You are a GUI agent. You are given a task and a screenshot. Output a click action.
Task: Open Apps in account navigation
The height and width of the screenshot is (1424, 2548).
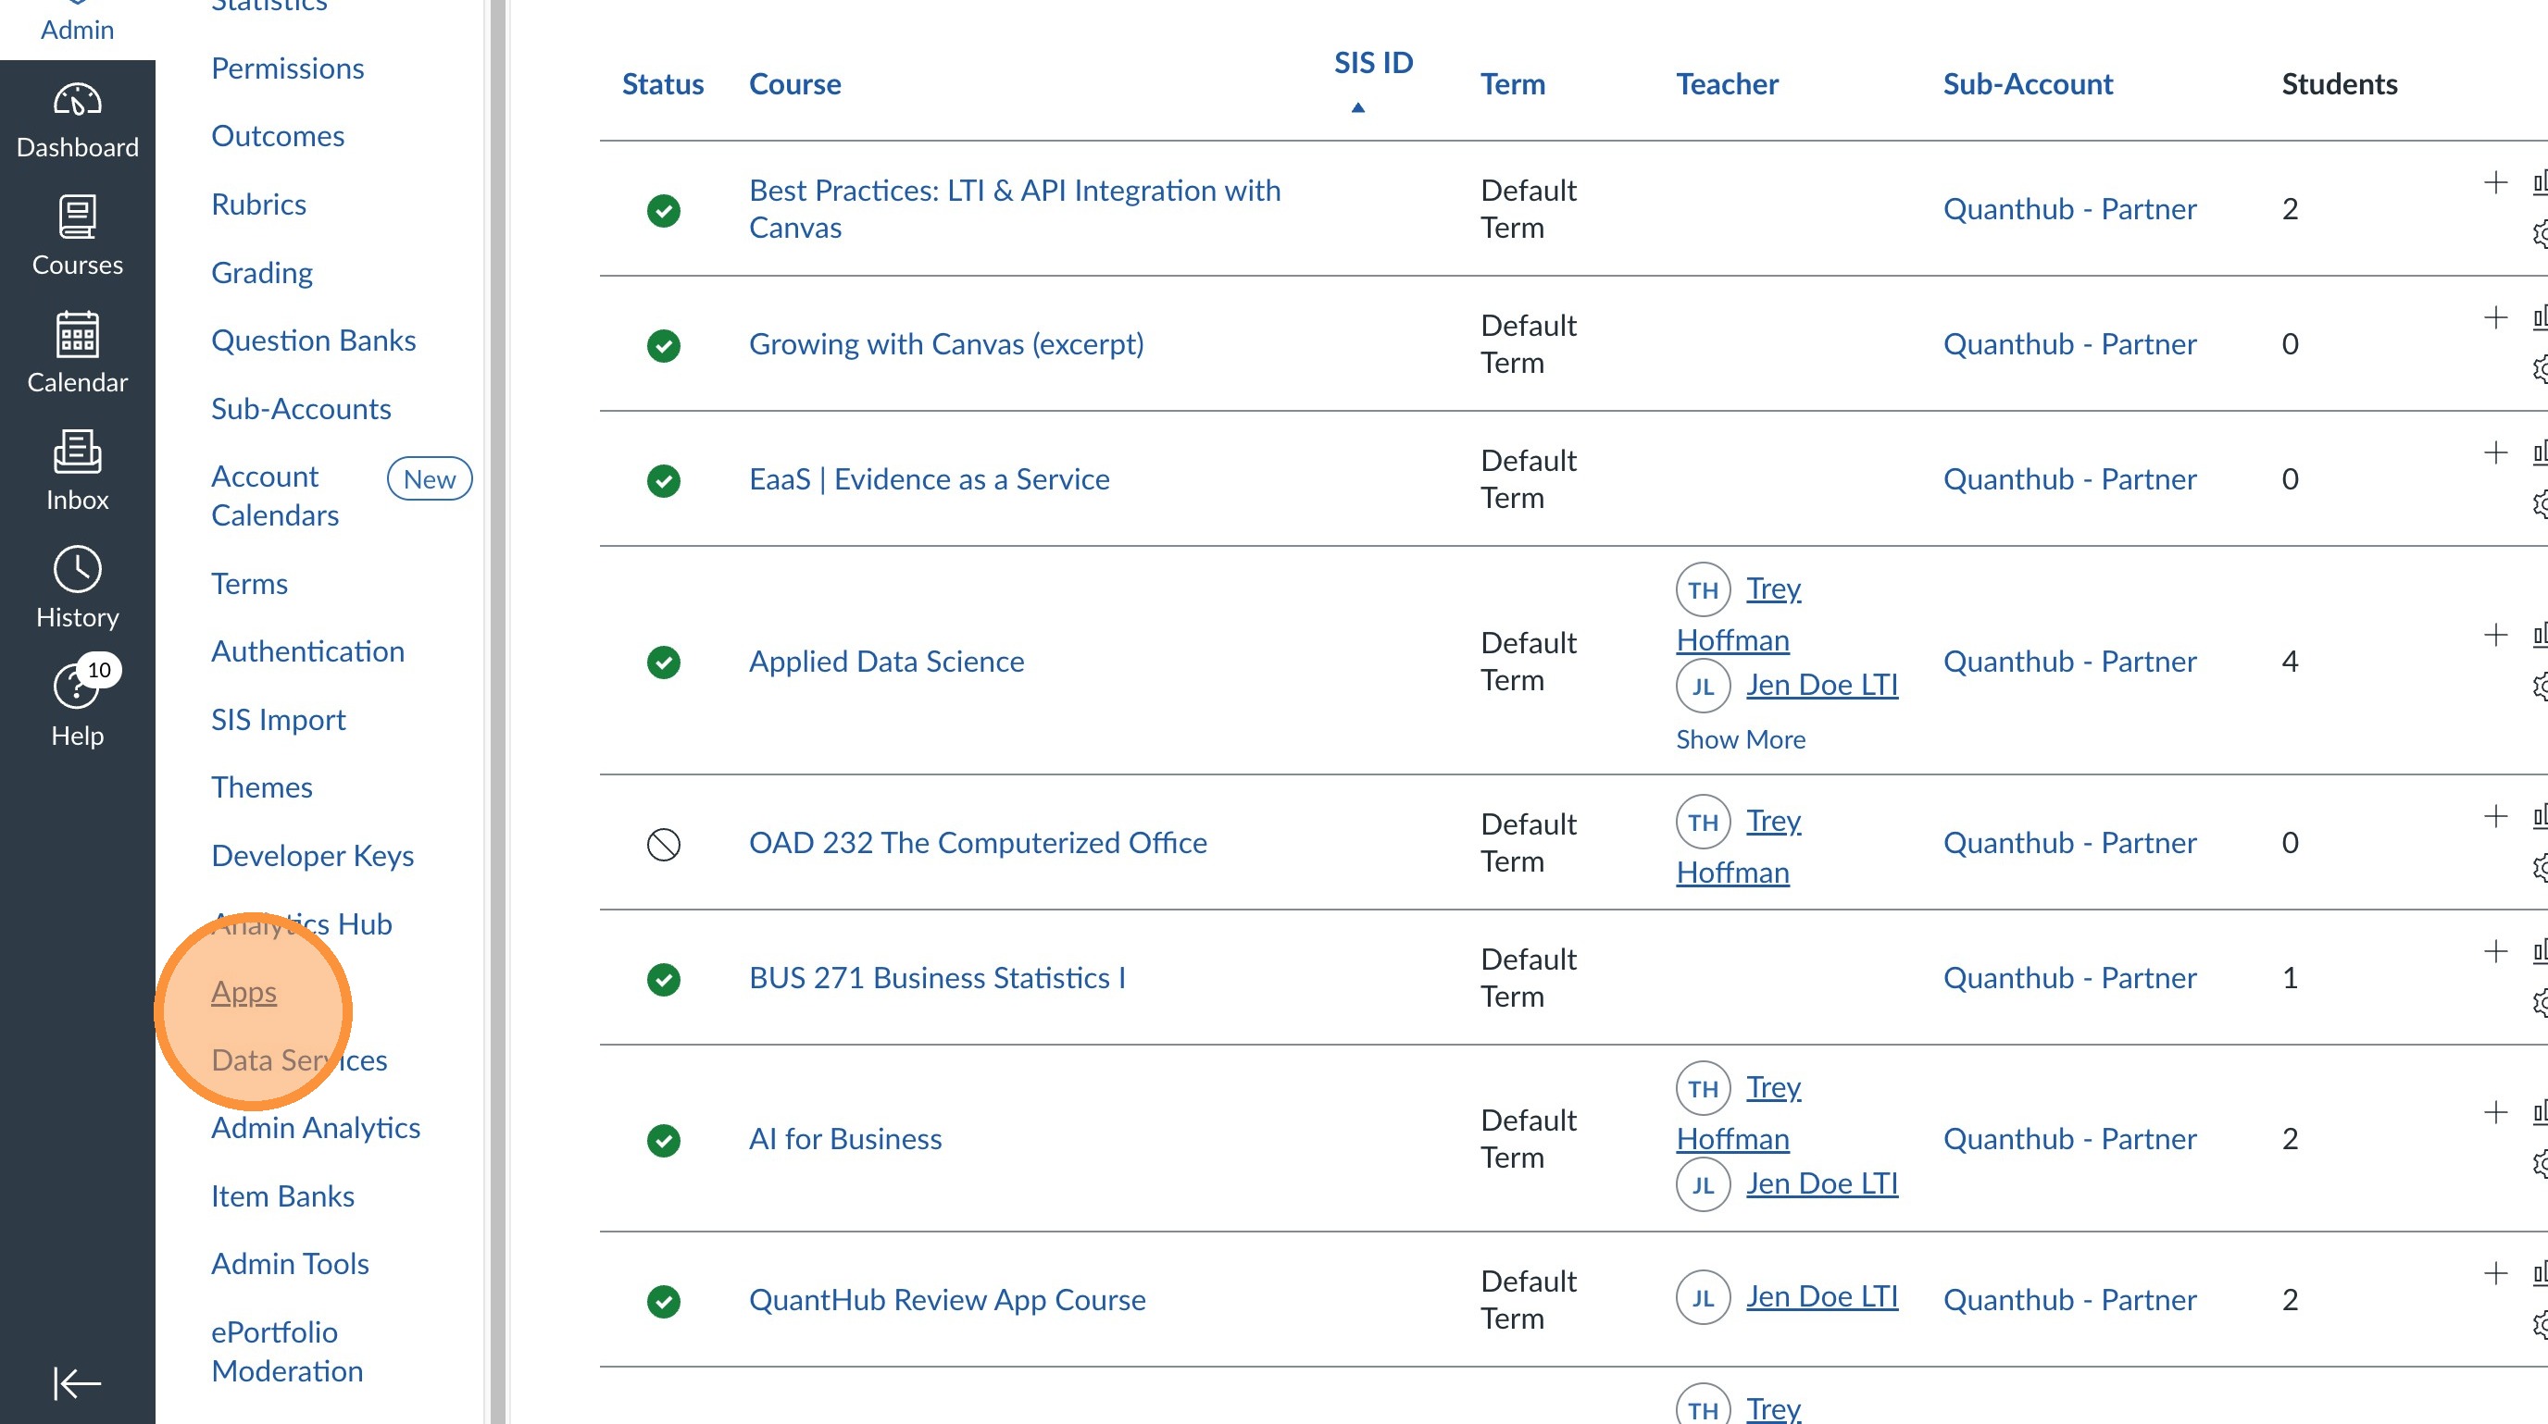click(x=244, y=992)
